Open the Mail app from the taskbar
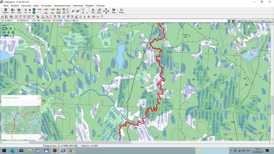This screenshot has width=274, height=154. pos(21,151)
